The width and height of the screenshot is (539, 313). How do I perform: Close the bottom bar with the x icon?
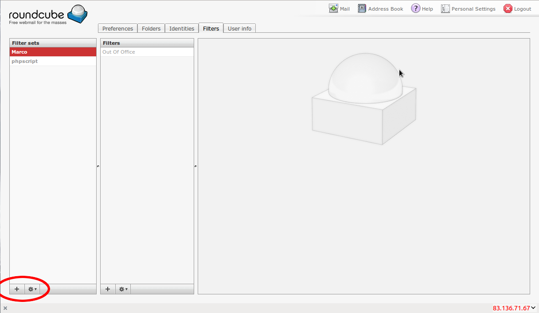pos(5,308)
